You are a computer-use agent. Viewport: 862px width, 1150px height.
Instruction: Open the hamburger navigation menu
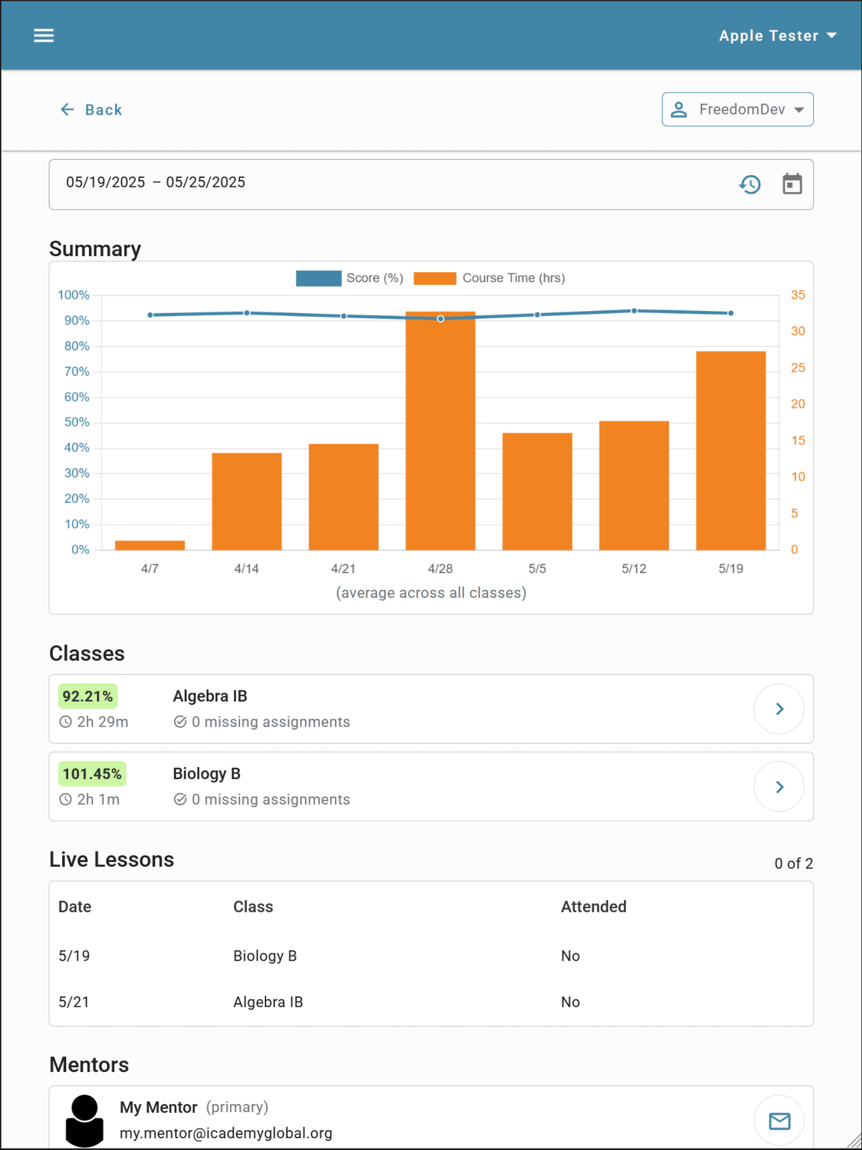tap(44, 35)
